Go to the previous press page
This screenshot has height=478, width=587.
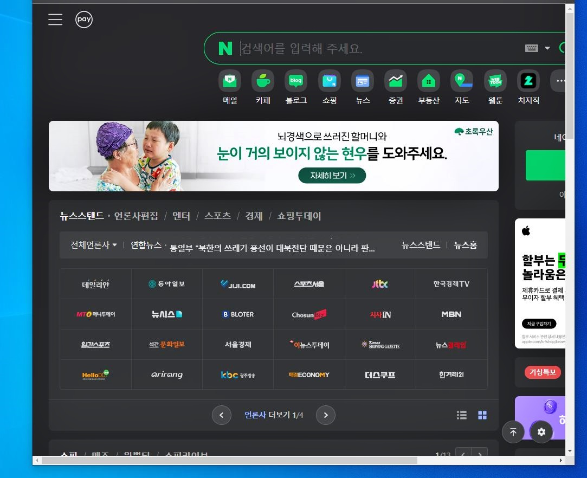(x=222, y=415)
